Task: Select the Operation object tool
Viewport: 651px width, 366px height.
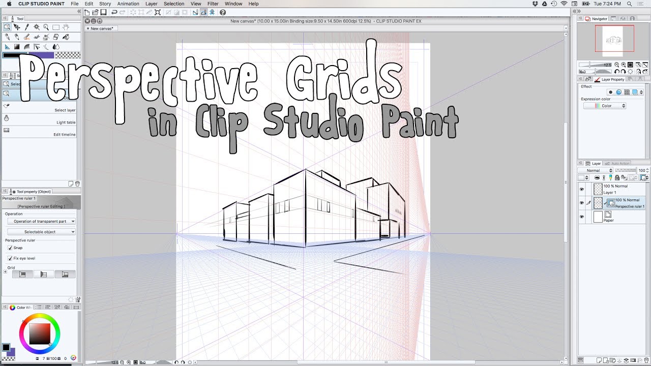Action: tap(7, 27)
